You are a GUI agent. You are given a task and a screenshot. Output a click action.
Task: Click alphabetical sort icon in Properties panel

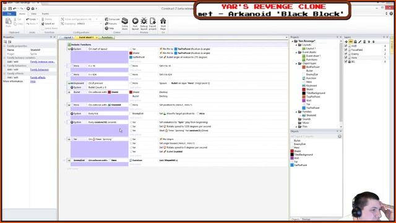point(10,42)
